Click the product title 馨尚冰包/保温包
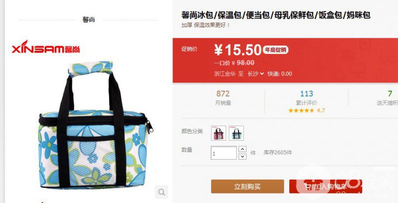398x203 pixels. [275, 15]
